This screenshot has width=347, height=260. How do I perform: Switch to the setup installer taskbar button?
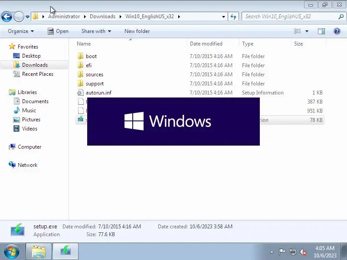click(65, 252)
